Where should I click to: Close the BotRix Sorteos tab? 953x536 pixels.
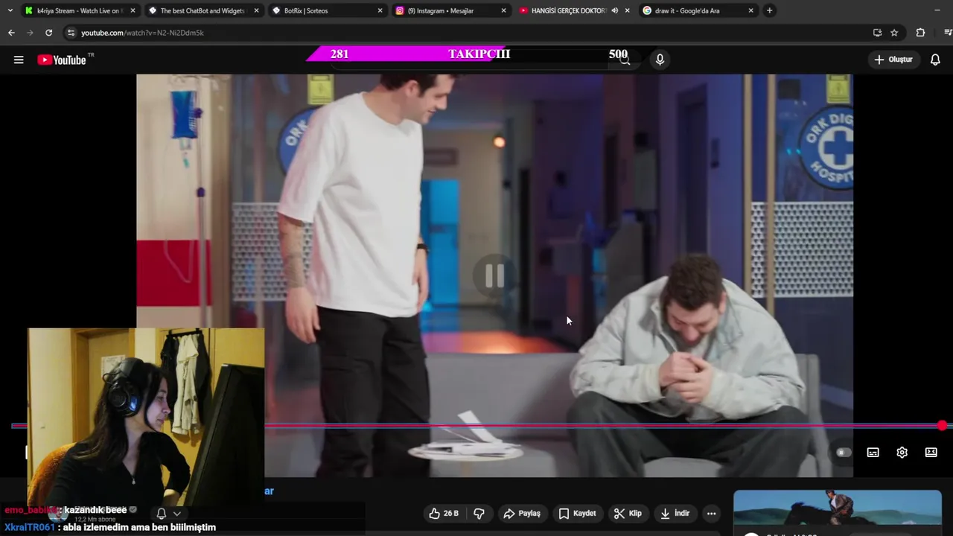(380, 10)
